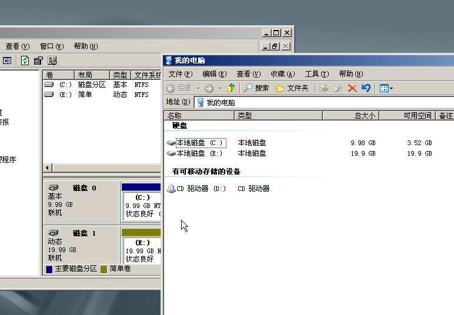Click 3.52 GB free space value
454x315 pixels.
tap(419, 143)
